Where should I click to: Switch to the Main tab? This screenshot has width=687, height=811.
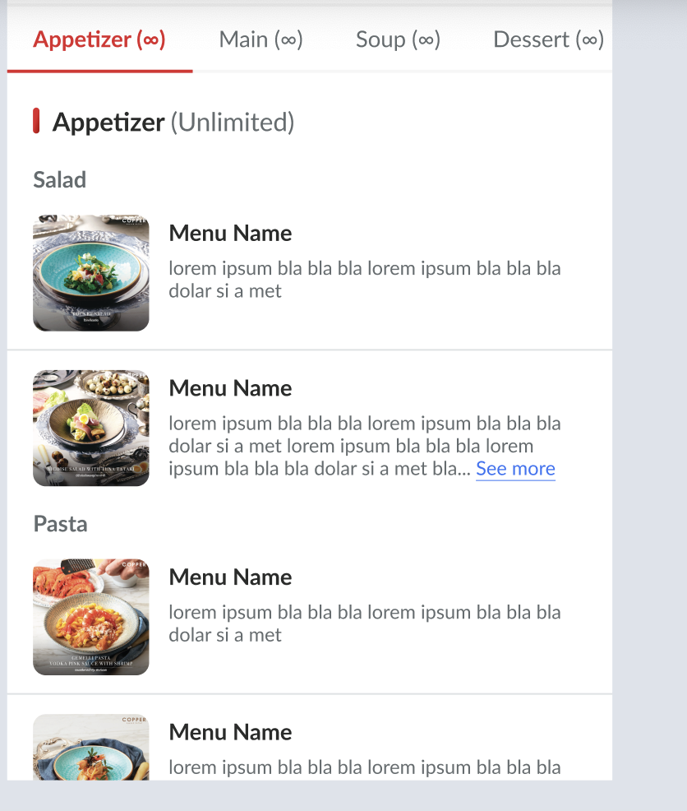tap(261, 39)
